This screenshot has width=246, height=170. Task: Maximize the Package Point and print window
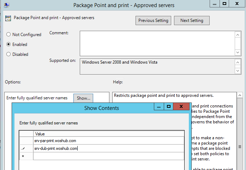[x=224, y=4]
